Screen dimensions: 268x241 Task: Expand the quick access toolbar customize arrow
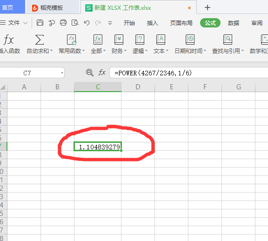tap(110, 23)
